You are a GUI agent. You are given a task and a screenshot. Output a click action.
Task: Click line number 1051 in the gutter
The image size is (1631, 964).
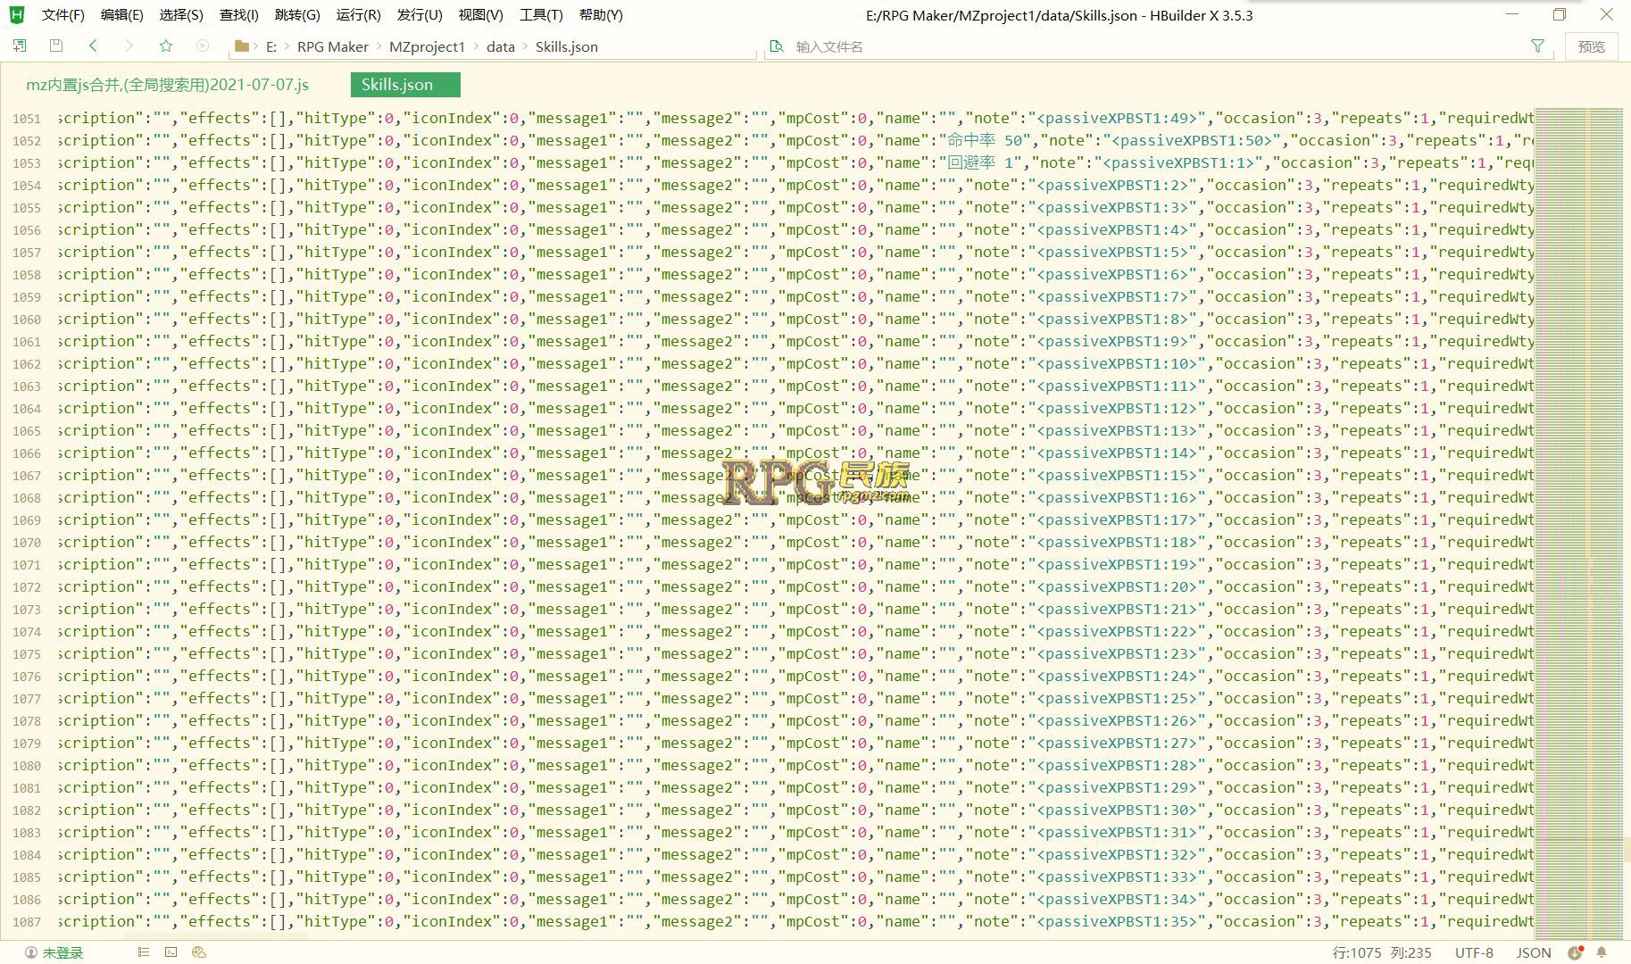pos(27,119)
